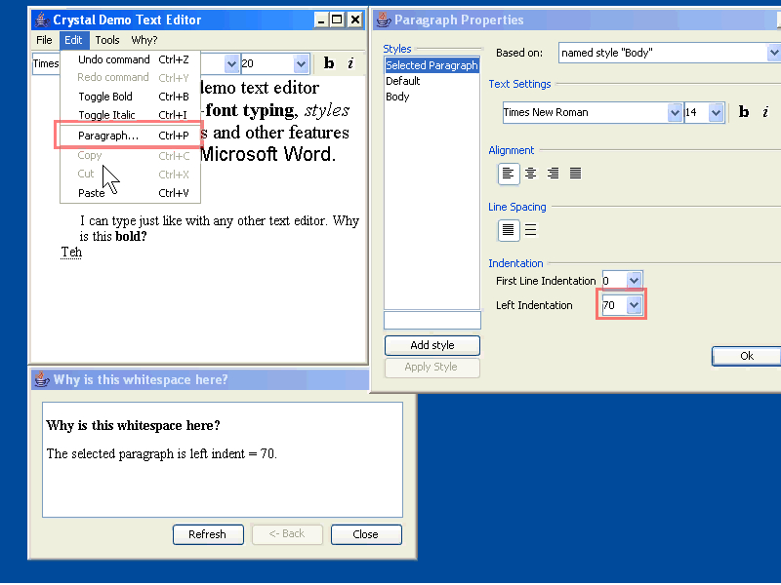This screenshot has height=585, width=781.
Task: Choose single line spacing icon
Action: click(509, 230)
